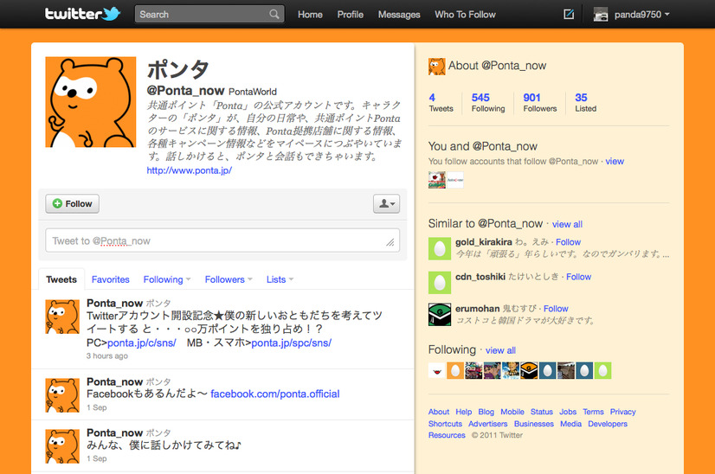Open the compose new tweet icon

[569, 14]
